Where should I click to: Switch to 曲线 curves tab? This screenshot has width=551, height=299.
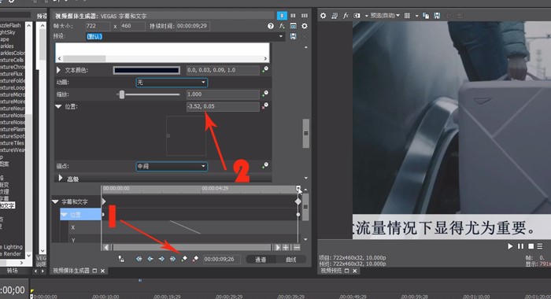[291, 260]
